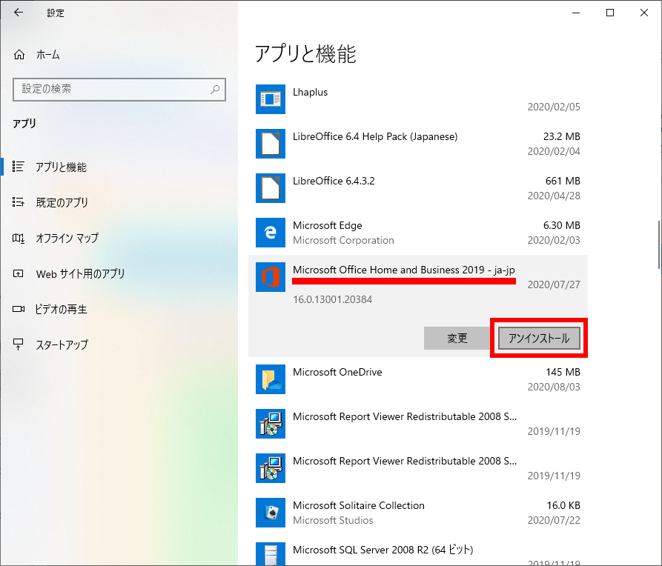This screenshot has height=566, width=662.
Task: Open the Startup monitor icon
Action: [18, 344]
